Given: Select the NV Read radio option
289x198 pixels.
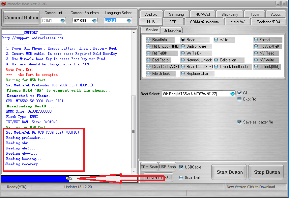Looking at the screenshot, I should coord(266,53).
